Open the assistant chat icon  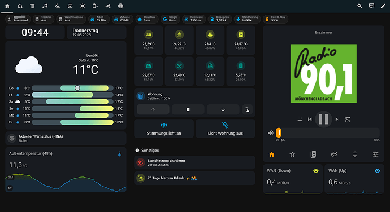pyautogui.click(x=371, y=6)
